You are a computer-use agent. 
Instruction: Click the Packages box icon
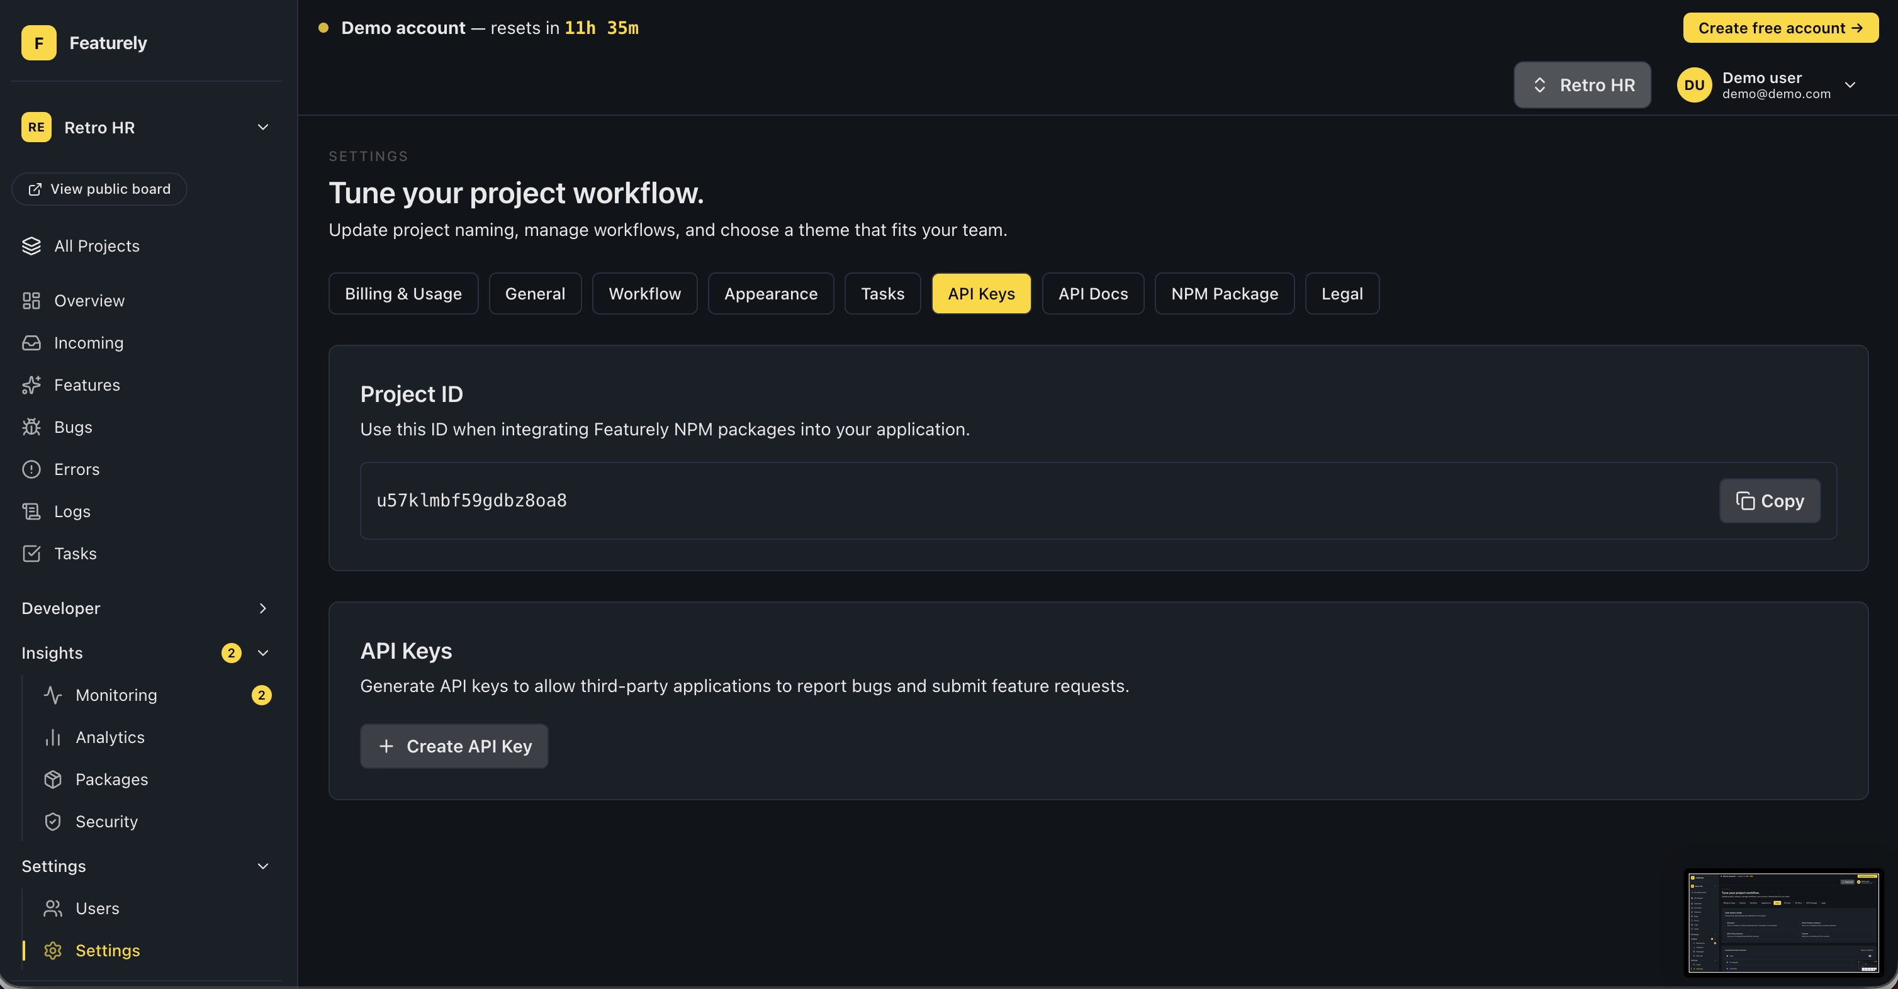[x=52, y=779]
